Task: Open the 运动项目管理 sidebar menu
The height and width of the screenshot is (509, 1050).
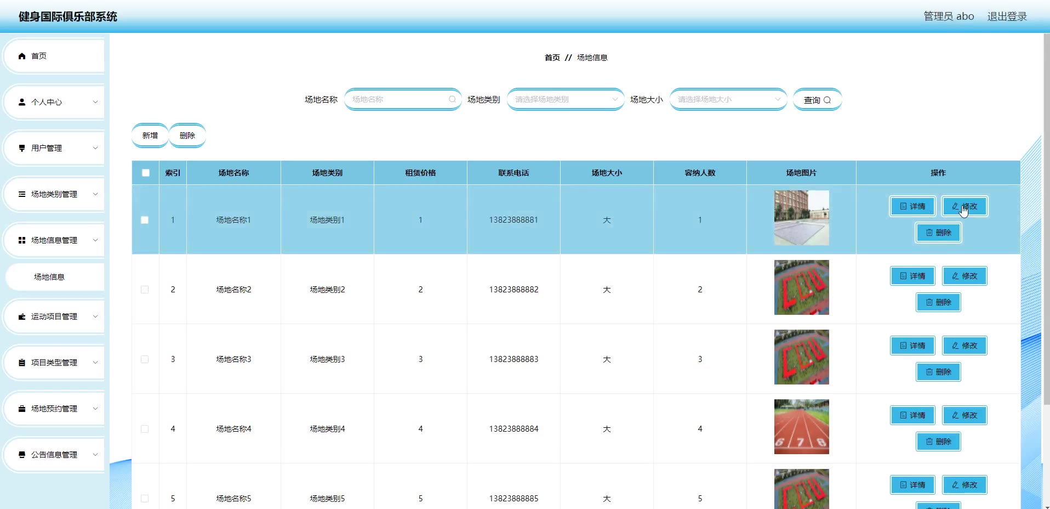Action: tap(55, 316)
